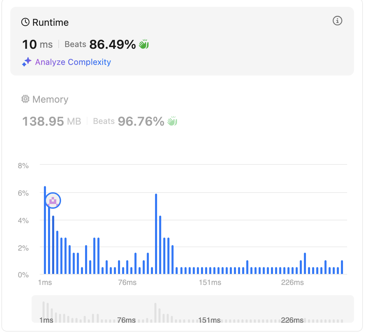Open the Analyze Complexity link
The image size is (367, 333).
(x=73, y=62)
